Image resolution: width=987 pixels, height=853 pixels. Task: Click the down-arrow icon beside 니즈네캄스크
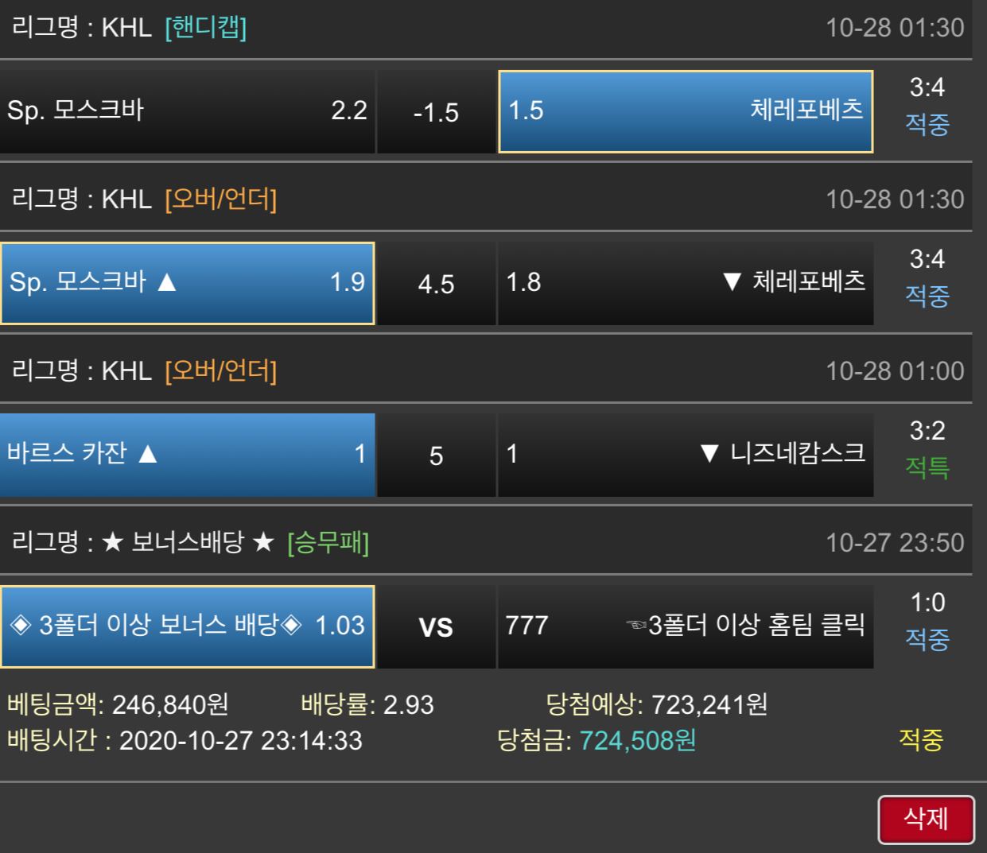tap(709, 453)
